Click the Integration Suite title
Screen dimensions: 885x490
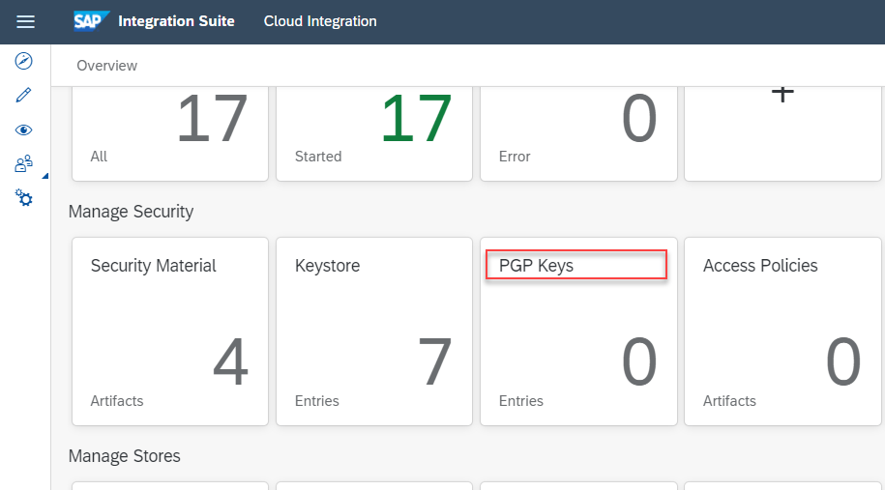[176, 21]
